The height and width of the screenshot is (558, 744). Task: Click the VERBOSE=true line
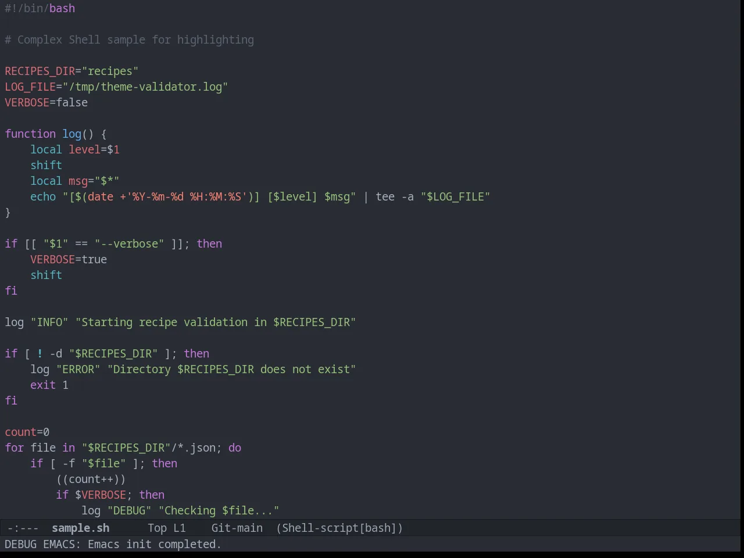click(69, 259)
